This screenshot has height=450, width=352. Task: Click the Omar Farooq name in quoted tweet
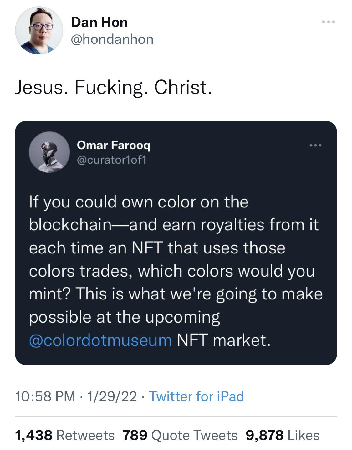[114, 145]
